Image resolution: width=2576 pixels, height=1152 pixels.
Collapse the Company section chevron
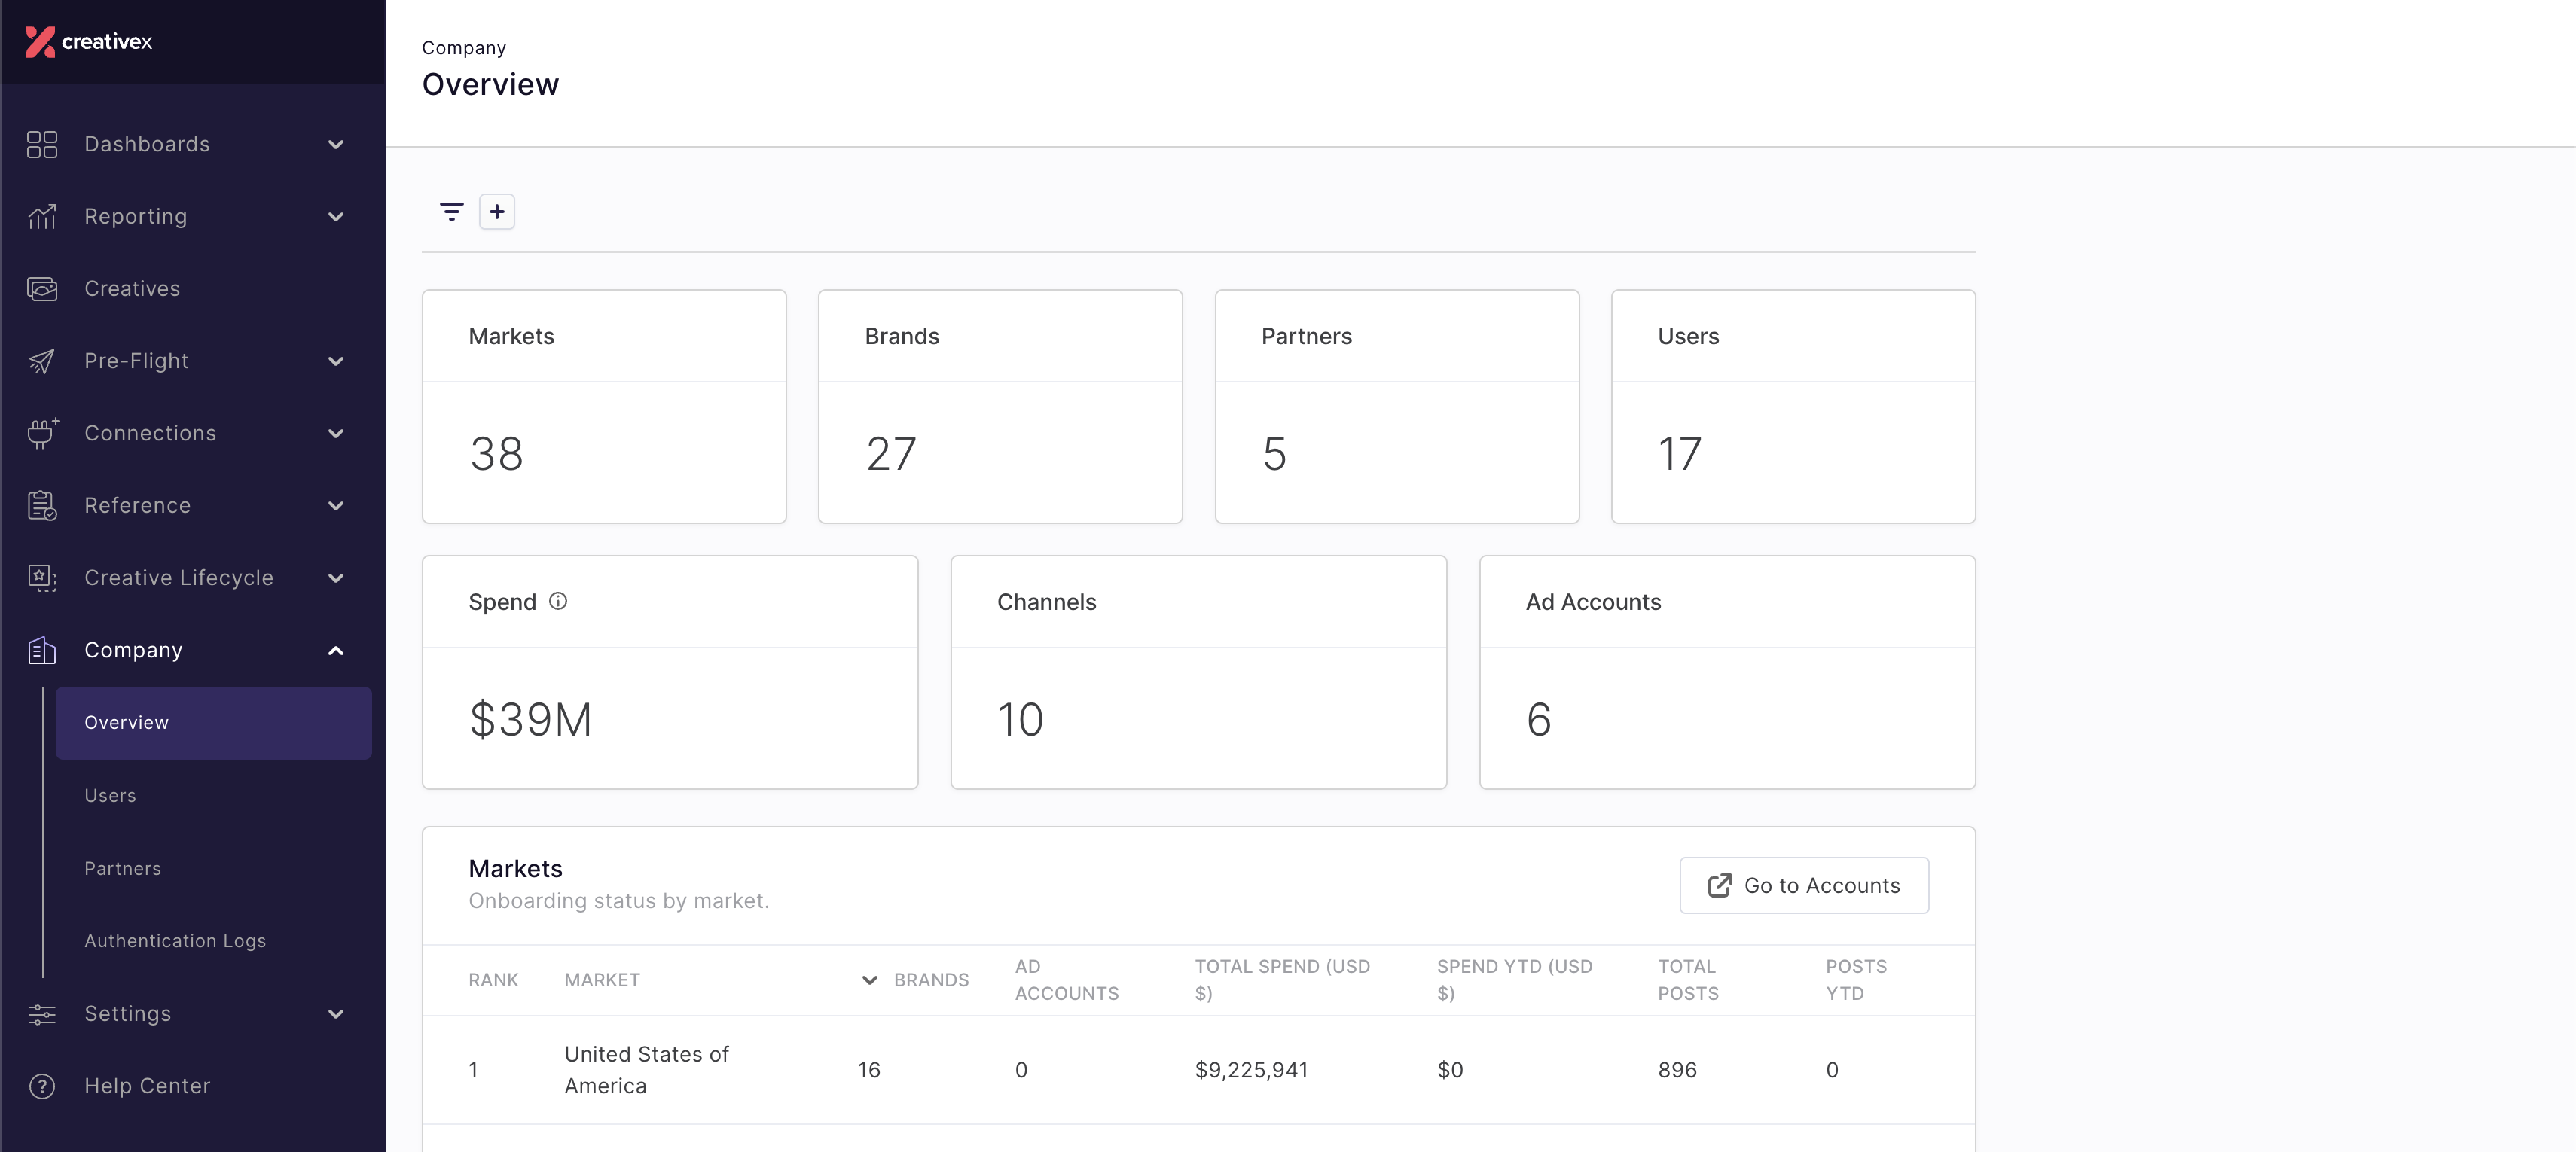coord(336,650)
